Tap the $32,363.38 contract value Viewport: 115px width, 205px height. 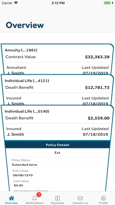[x=97, y=57]
